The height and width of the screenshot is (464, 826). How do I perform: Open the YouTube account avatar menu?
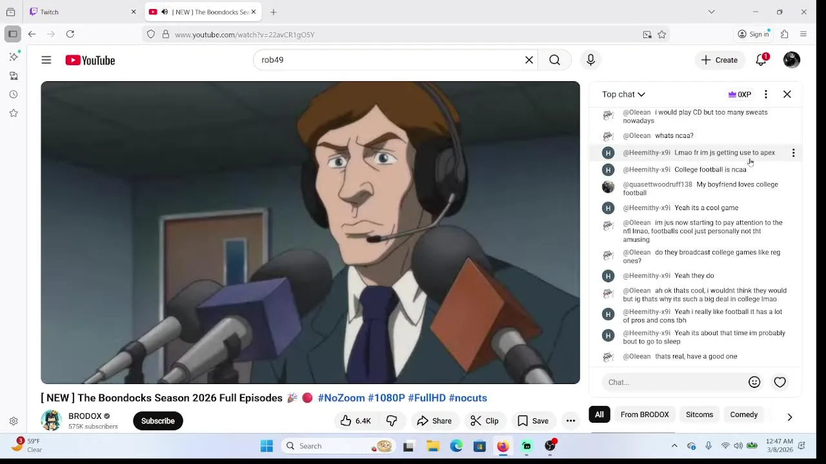coord(792,60)
